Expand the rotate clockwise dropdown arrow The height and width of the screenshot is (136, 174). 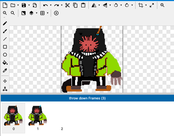pos(132,5)
